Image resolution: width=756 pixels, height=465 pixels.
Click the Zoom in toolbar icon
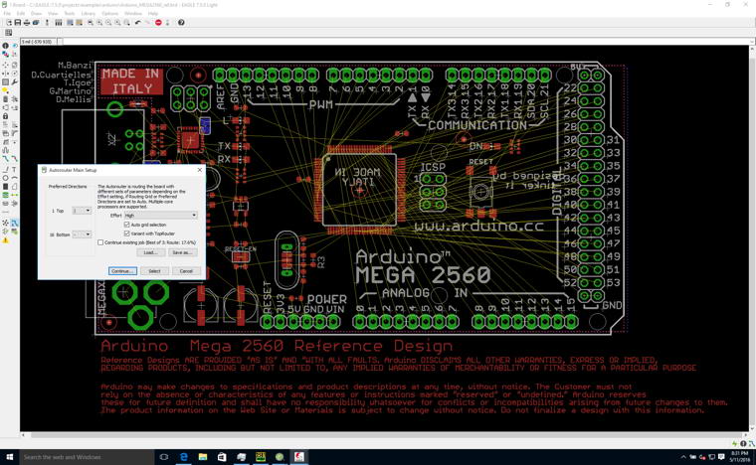[99, 23]
